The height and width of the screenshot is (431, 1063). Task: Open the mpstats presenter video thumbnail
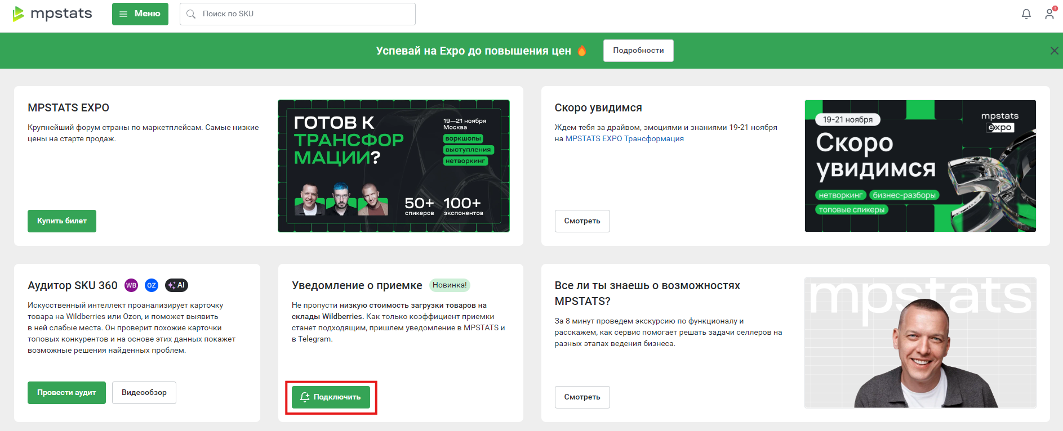tap(920, 343)
